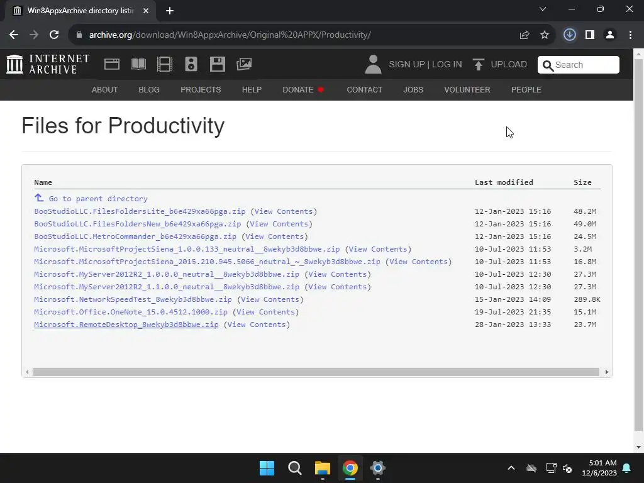Open the Images icon in the Archive header
The height and width of the screenshot is (483, 644).
click(244, 64)
